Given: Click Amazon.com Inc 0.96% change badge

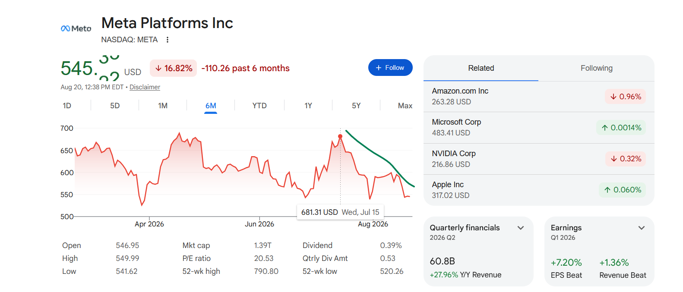Looking at the screenshot, I should pyautogui.click(x=626, y=97).
